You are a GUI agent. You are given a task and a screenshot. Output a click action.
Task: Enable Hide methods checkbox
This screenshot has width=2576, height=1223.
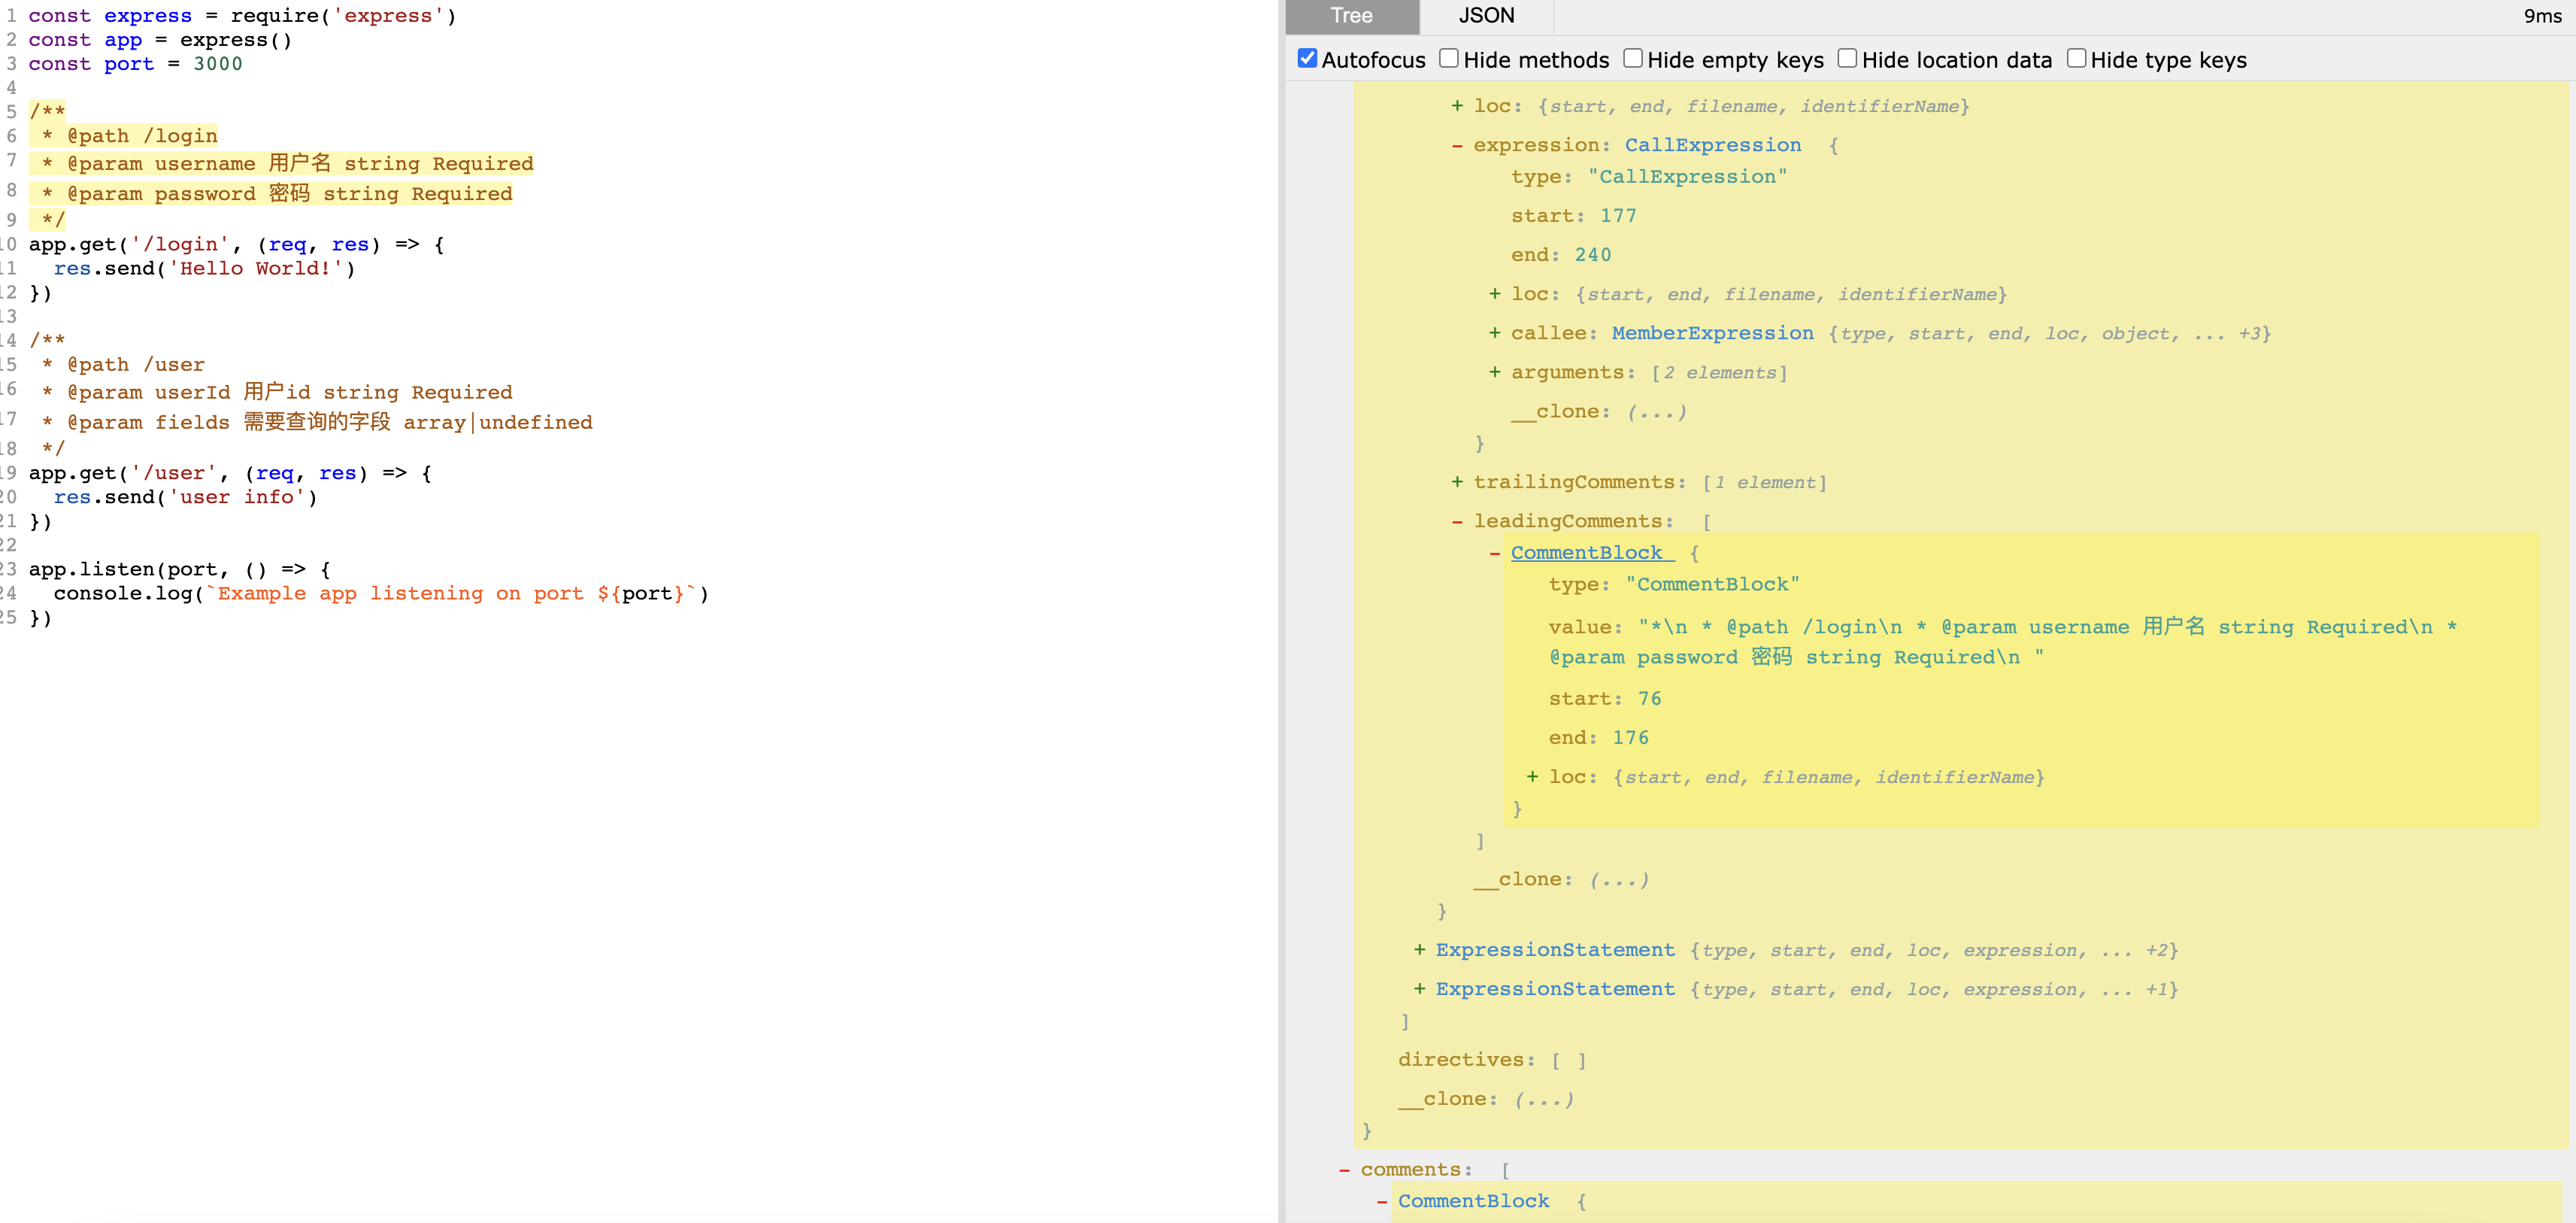tap(1448, 59)
